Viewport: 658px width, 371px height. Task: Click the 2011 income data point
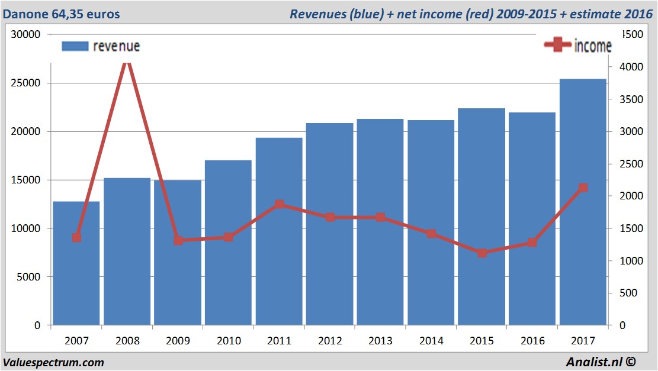point(280,205)
